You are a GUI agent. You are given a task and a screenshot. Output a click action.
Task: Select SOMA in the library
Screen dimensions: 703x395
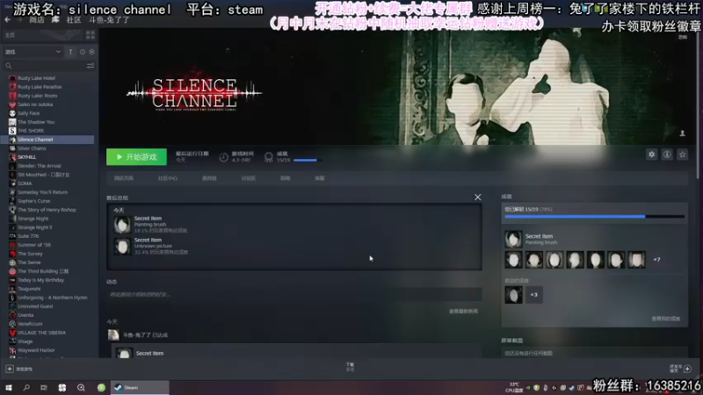pos(25,183)
